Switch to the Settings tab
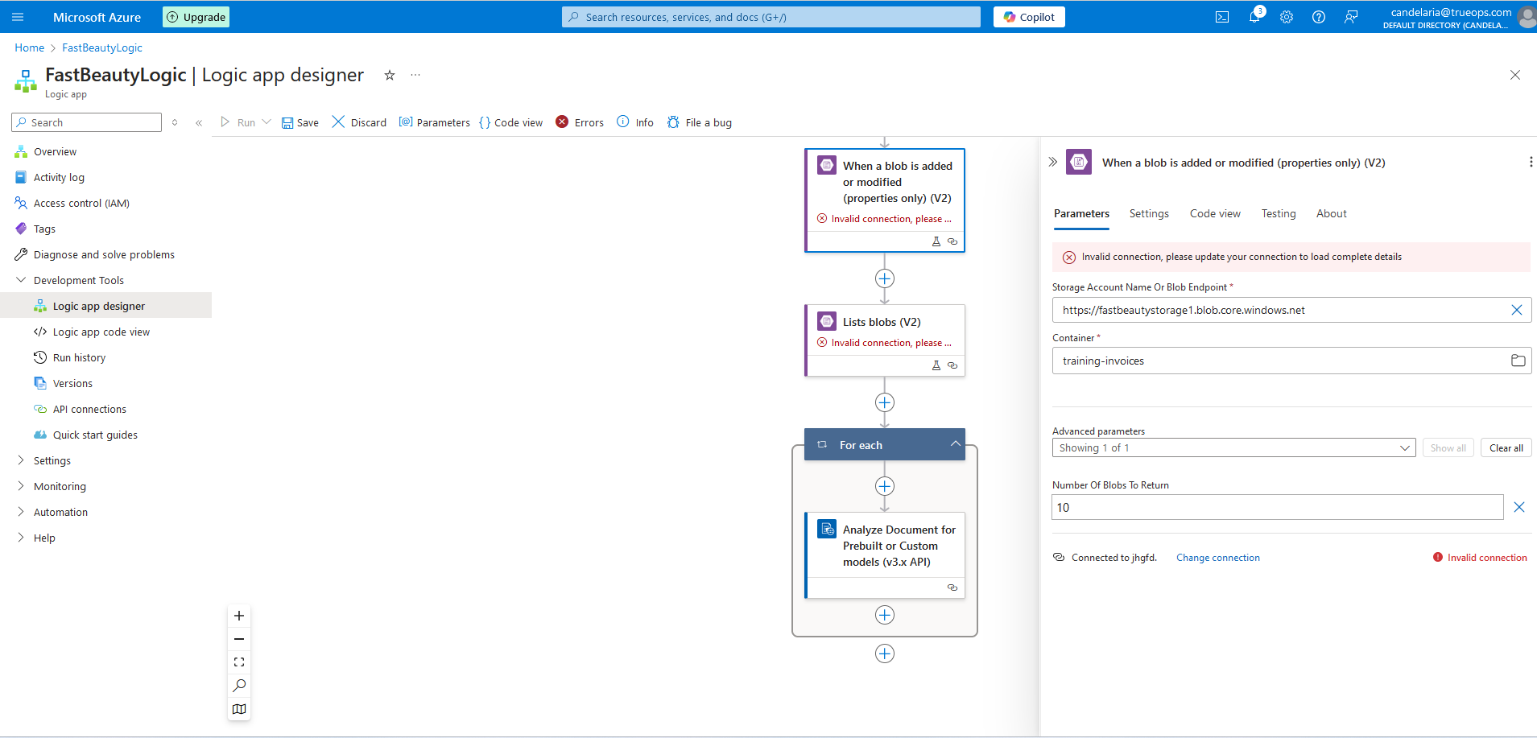1537x738 pixels. click(1149, 213)
